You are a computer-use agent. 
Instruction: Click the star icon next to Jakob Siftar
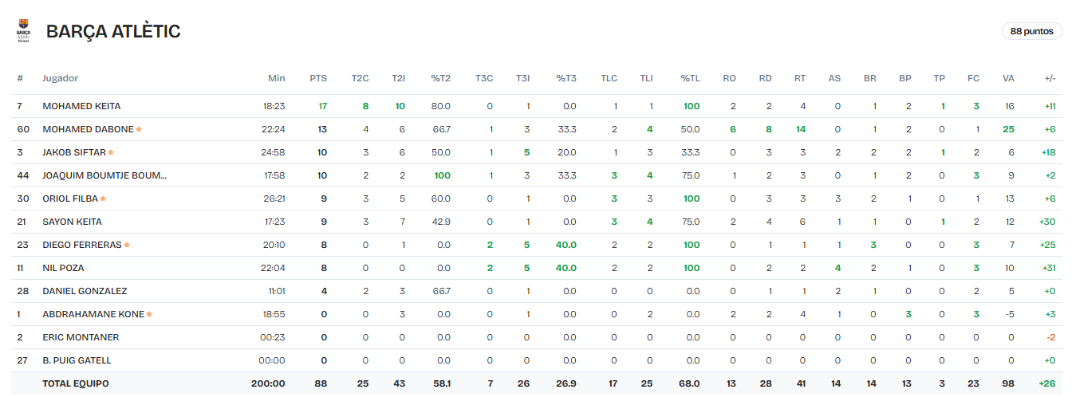pos(111,152)
